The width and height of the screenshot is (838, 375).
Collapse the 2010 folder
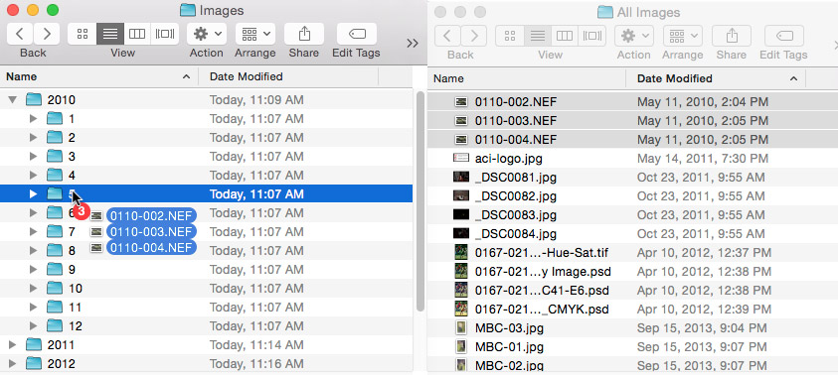[13, 100]
